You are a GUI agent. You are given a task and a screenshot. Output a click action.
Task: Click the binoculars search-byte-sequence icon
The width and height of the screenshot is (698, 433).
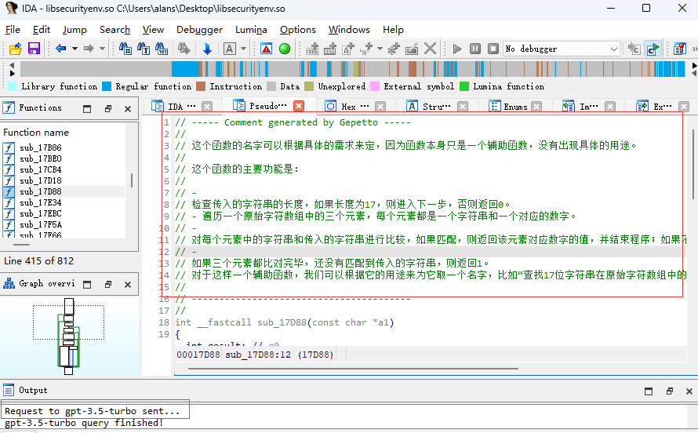pyautogui.click(x=161, y=49)
